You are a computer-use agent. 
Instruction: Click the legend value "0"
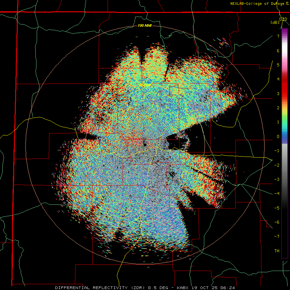[278, 137]
